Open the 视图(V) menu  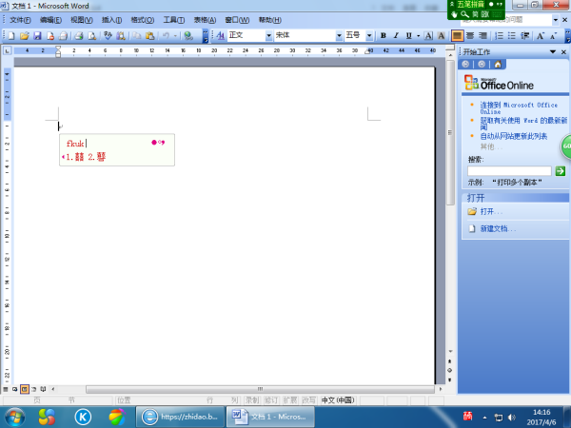point(82,20)
